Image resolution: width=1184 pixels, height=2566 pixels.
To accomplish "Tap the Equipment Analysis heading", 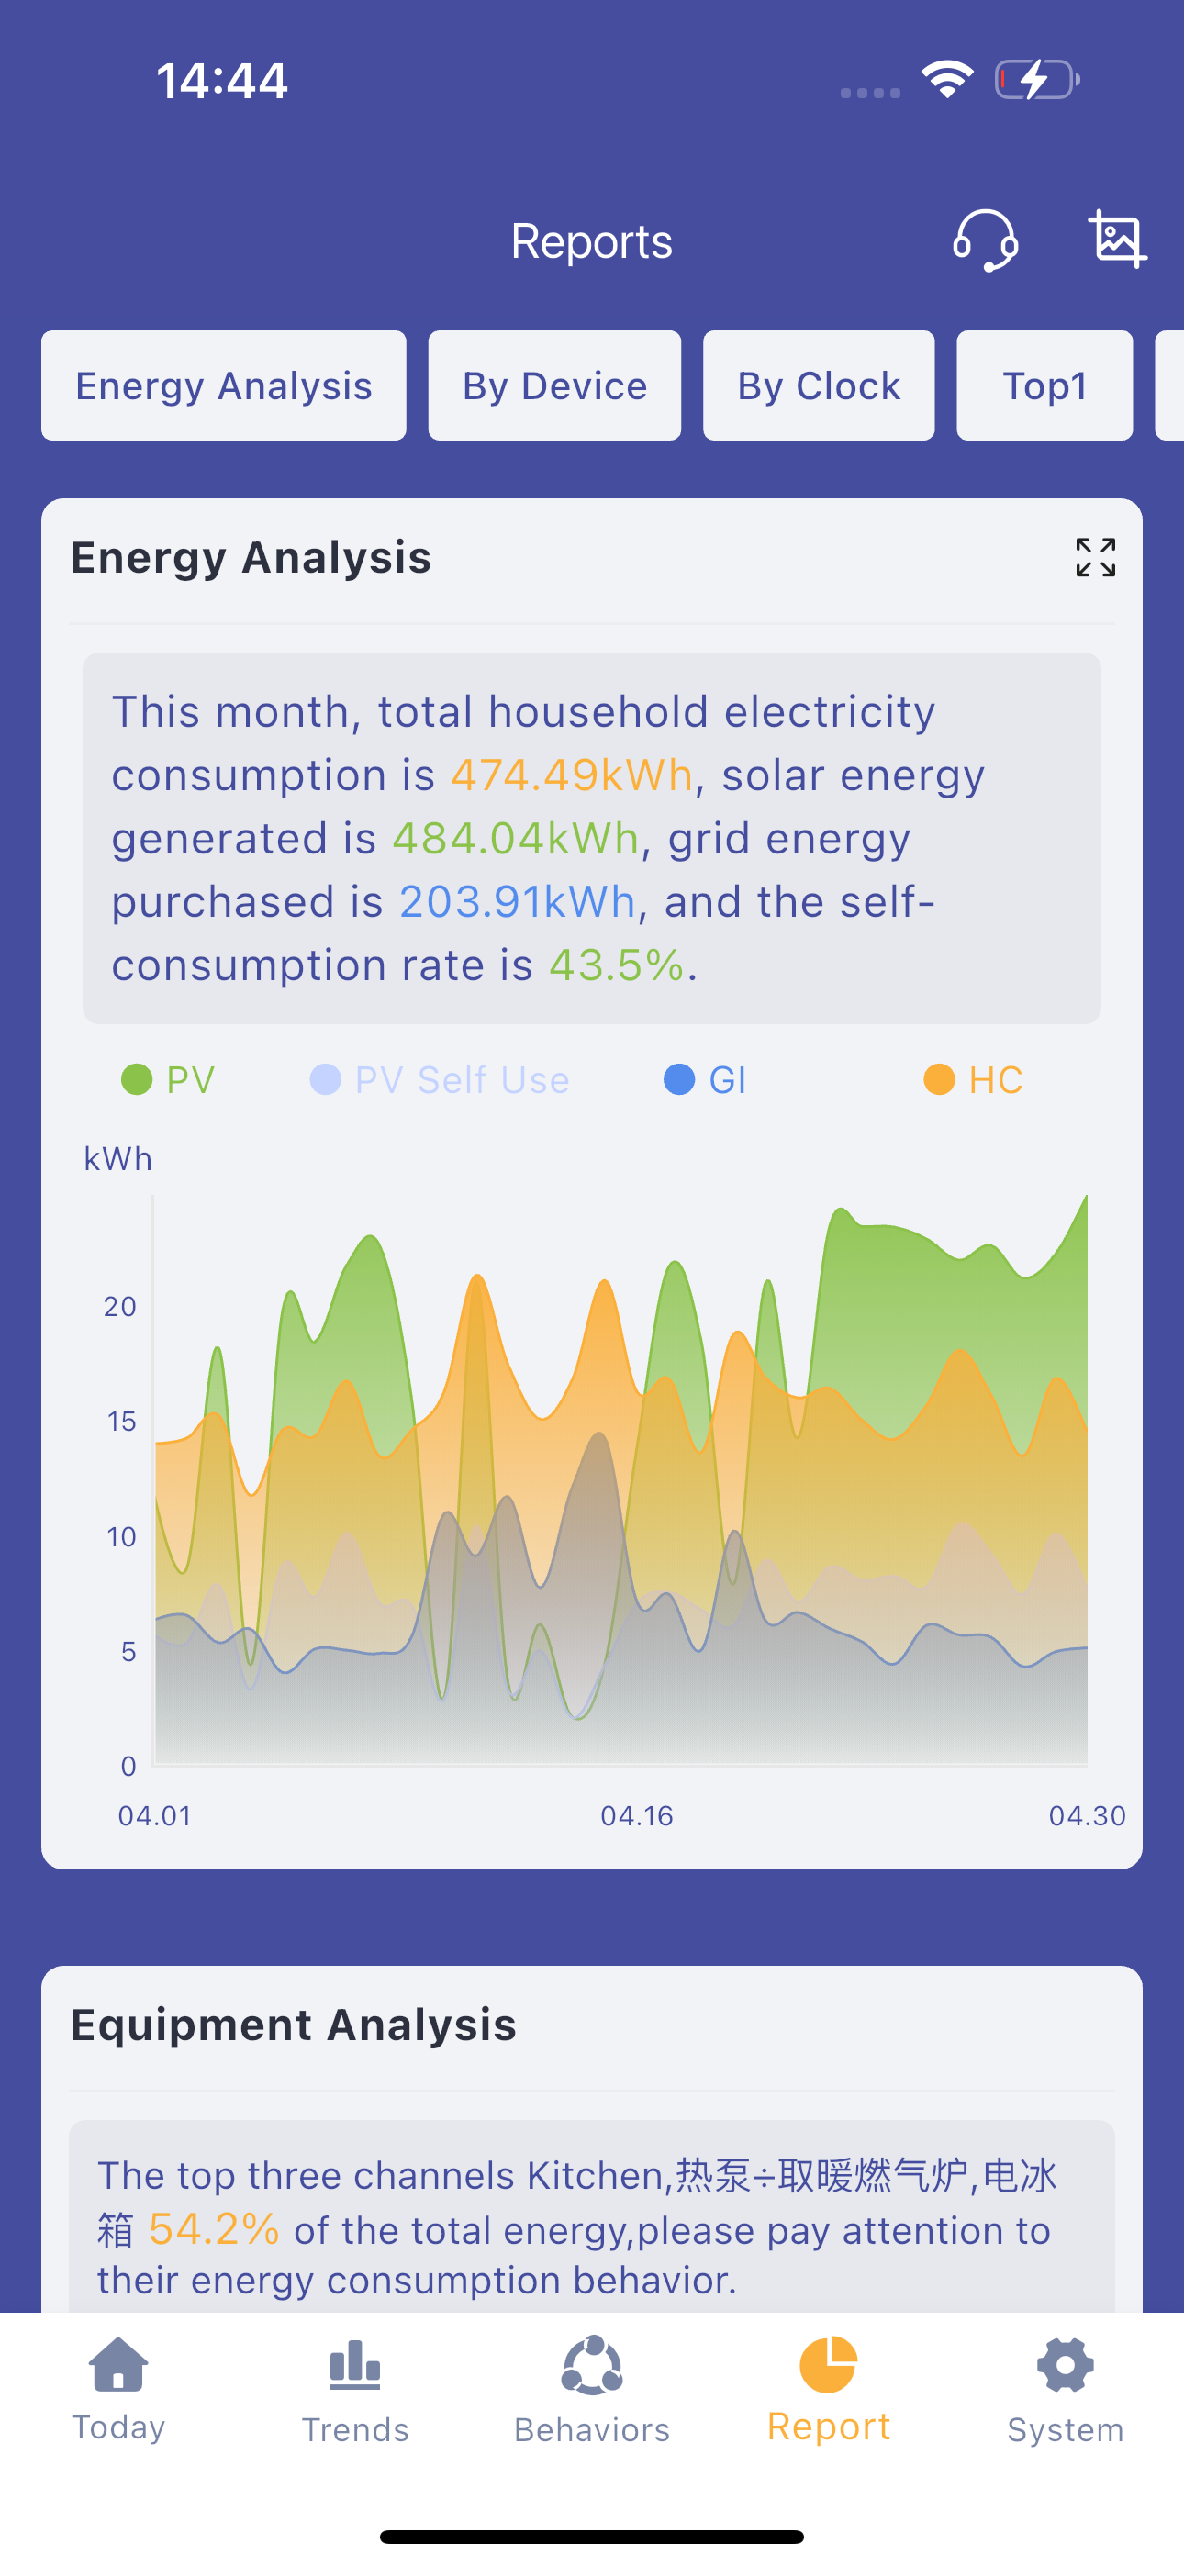I will point(293,2025).
